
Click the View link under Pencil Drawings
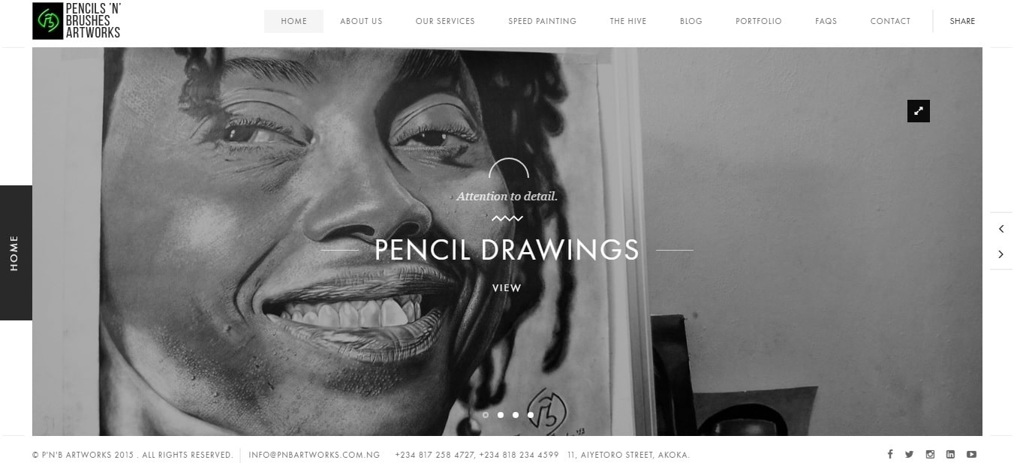[x=507, y=288]
